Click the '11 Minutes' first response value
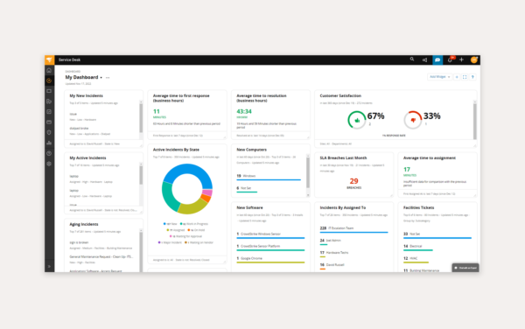Image resolution: width=525 pixels, height=329 pixels. point(159,114)
